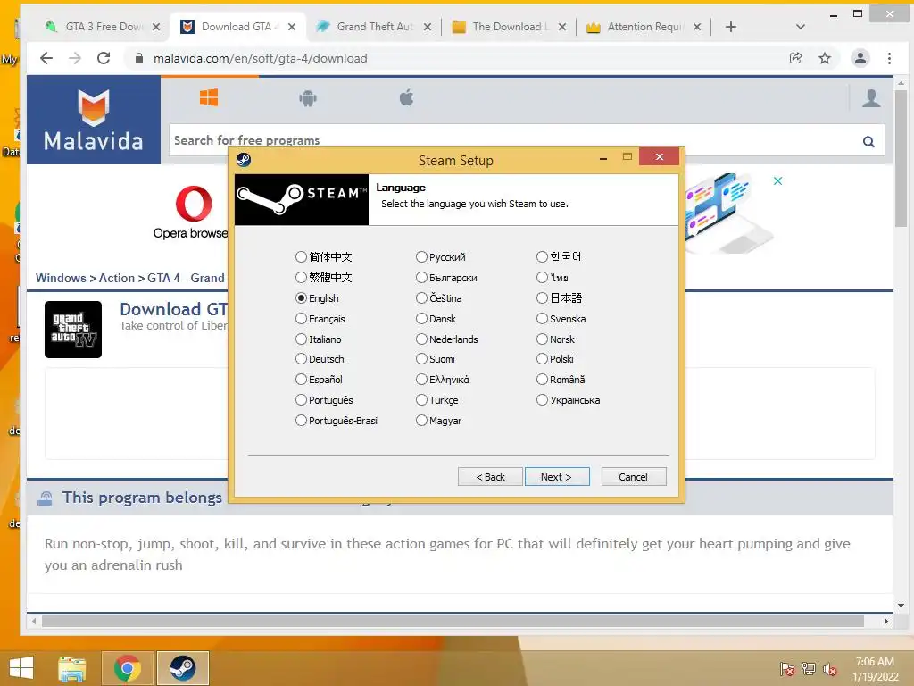Open Google Chrome from taskbar
914x686 pixels.
(x=127, y=668)
